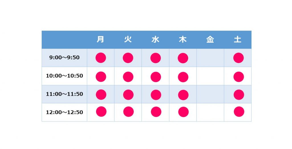292x149 pixels.
Task: Click the Monday 9:00~9:50 pink circle
Action: tap(101, 58)
